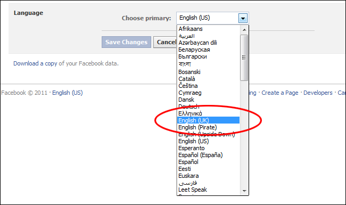The image size is (346, 205).
Task: Open the Create a Page footer link
Action: pos(280,93)
